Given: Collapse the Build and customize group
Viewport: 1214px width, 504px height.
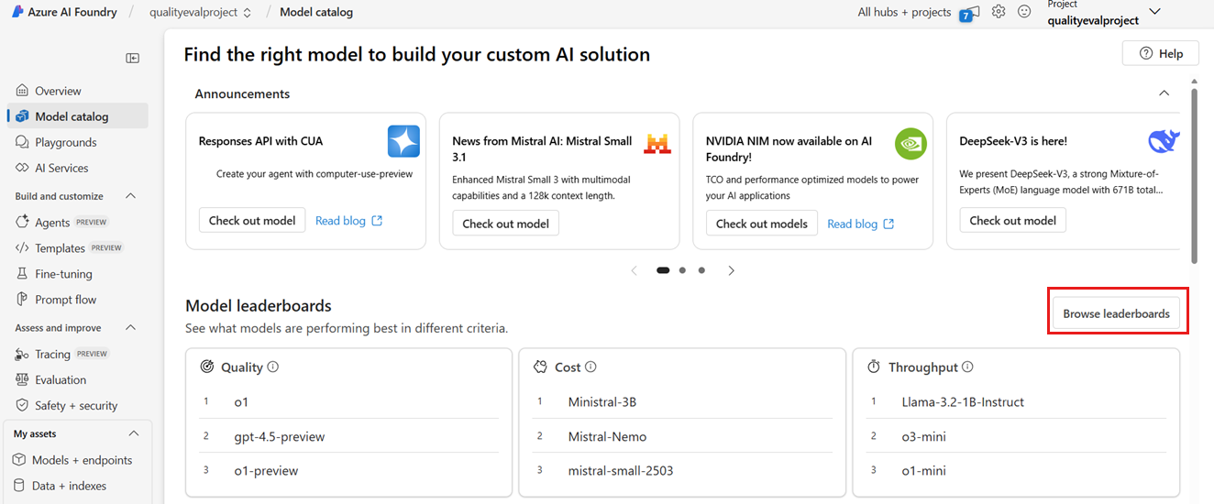Looking at the screenshot, I should pyautogui.click(x=130, y=196).
